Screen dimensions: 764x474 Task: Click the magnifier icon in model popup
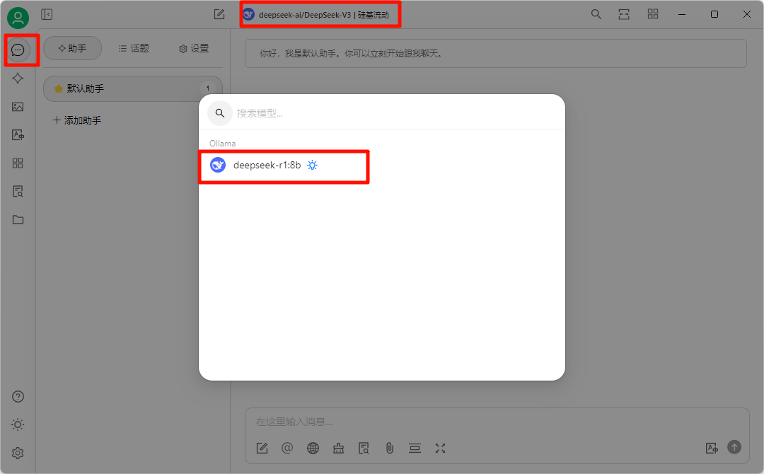pyautogui.click(x=220, y=113)
